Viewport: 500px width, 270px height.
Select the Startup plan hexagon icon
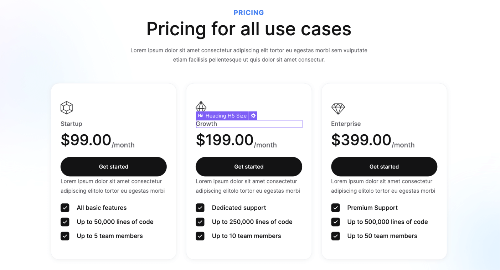pyautogui.click(x=66, y=107)
